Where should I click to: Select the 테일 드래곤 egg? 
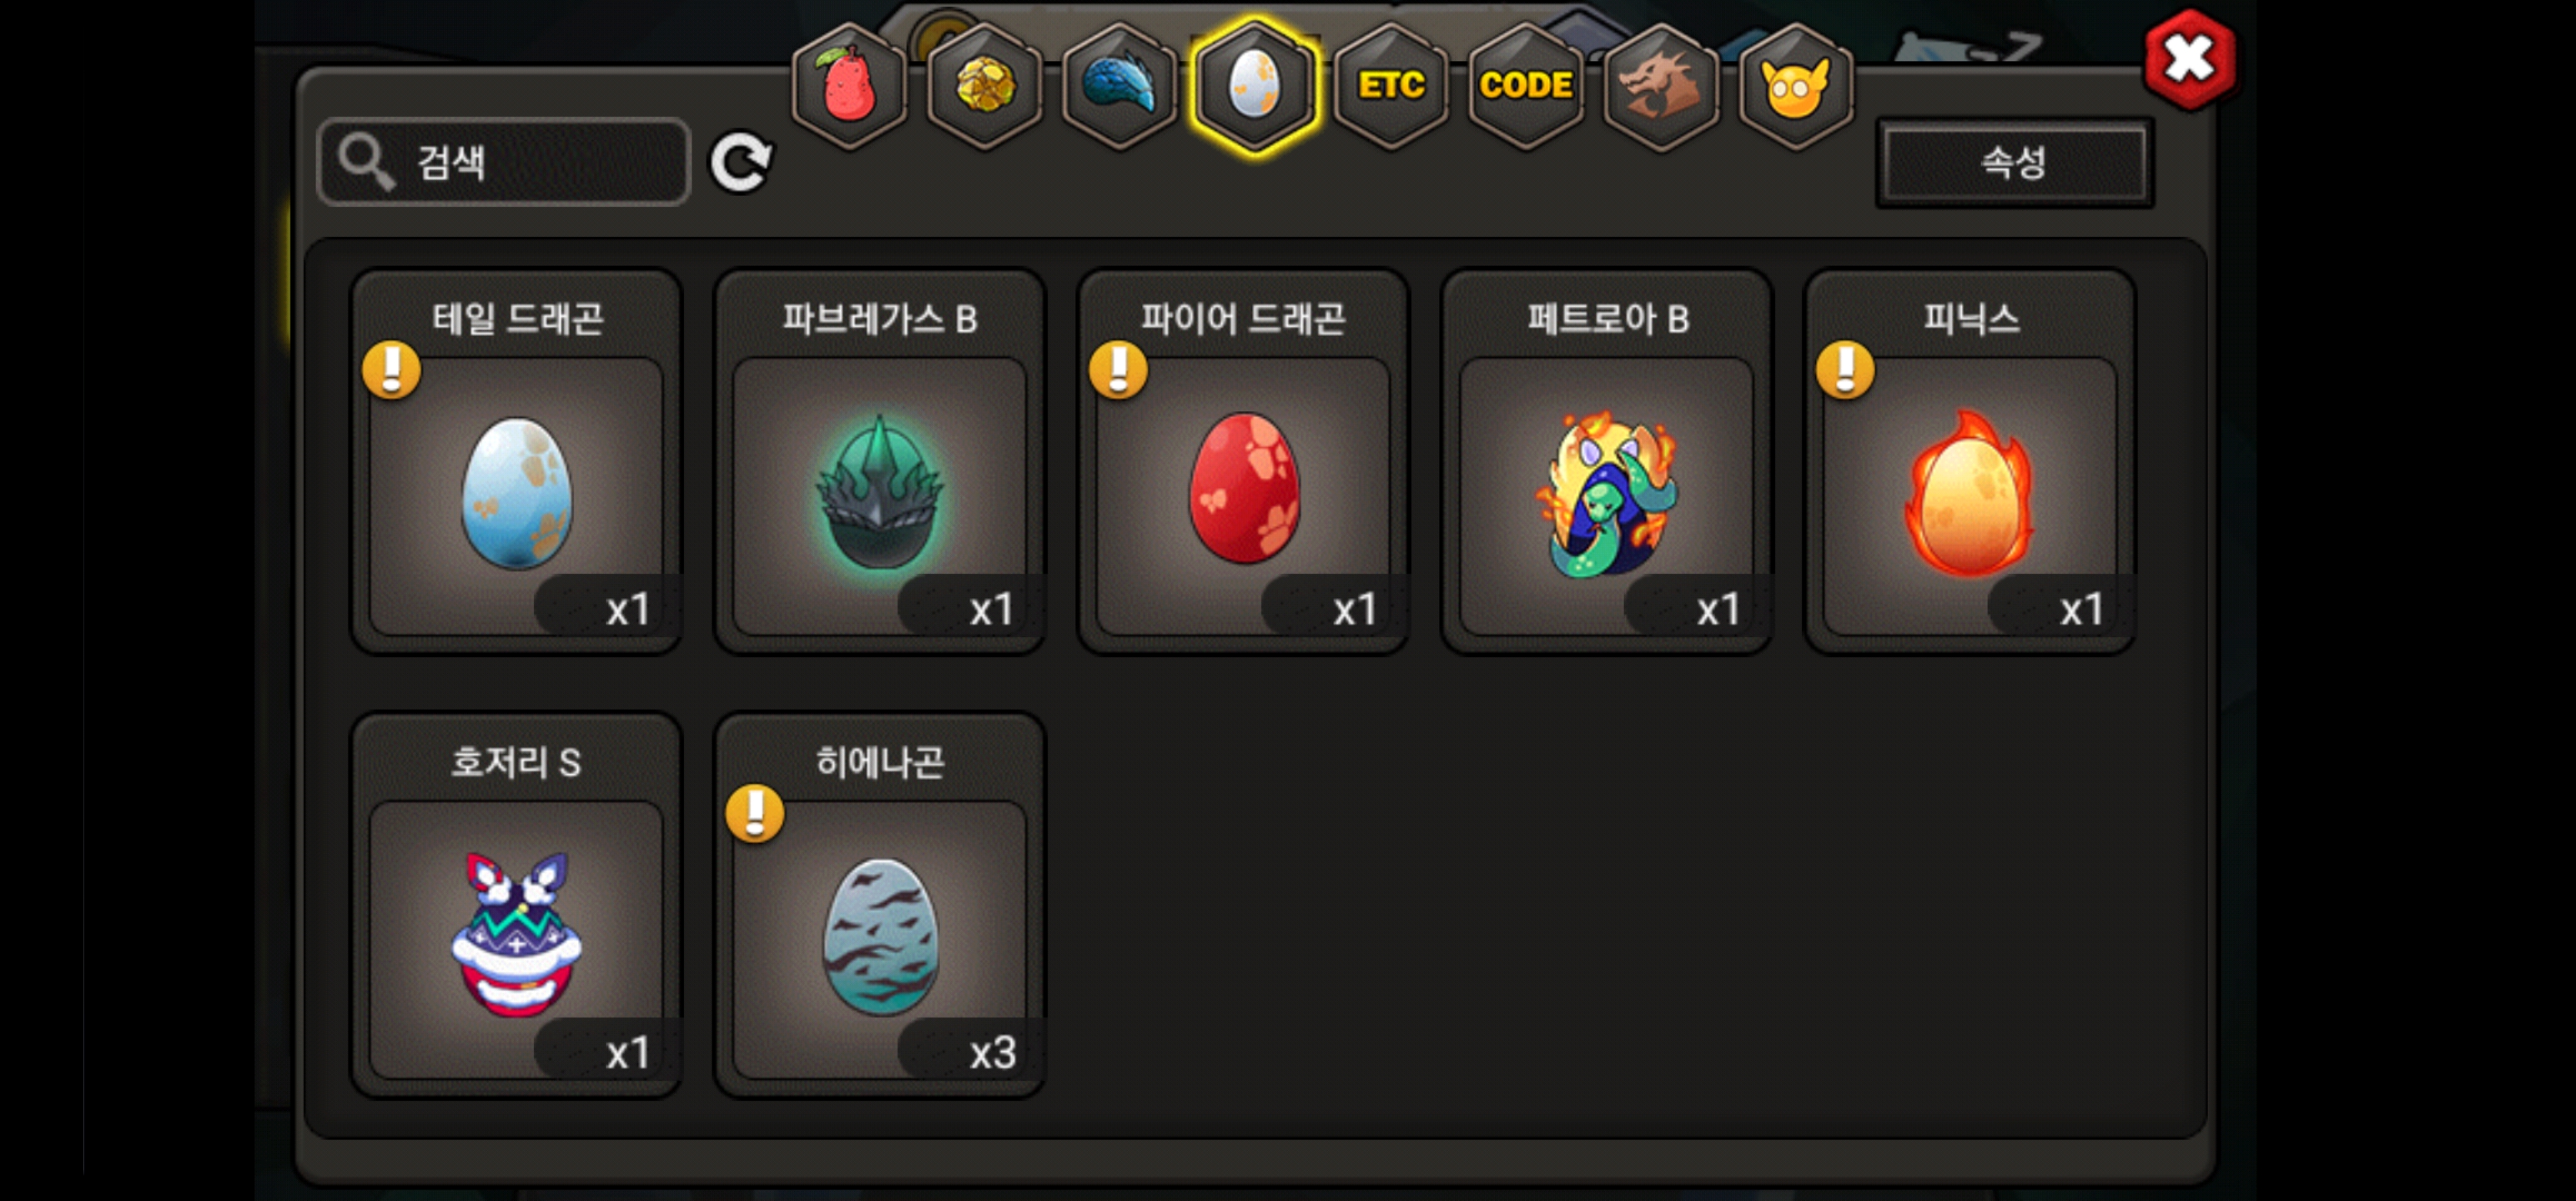click(516, 462)
